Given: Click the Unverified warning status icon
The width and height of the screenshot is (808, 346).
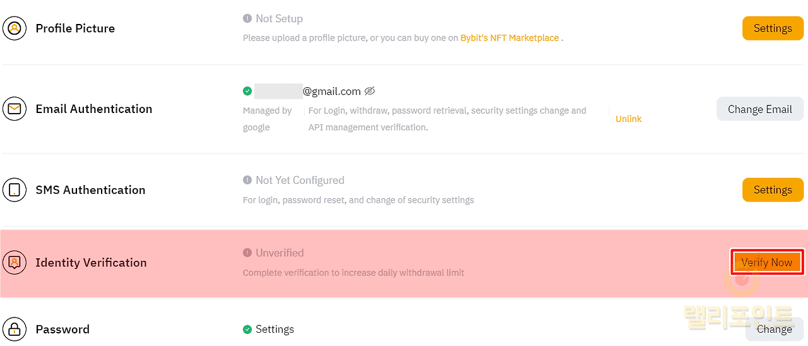Looking at the screenshot, I should (x=247, y=253).
